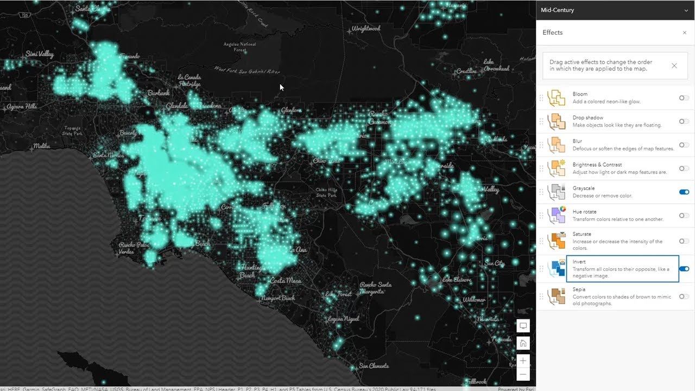The width and height of the screenshot is (695, 391).
Task: Click the Drop shadow effect icon
Action: pyautogui.click(x=557, y=121)
